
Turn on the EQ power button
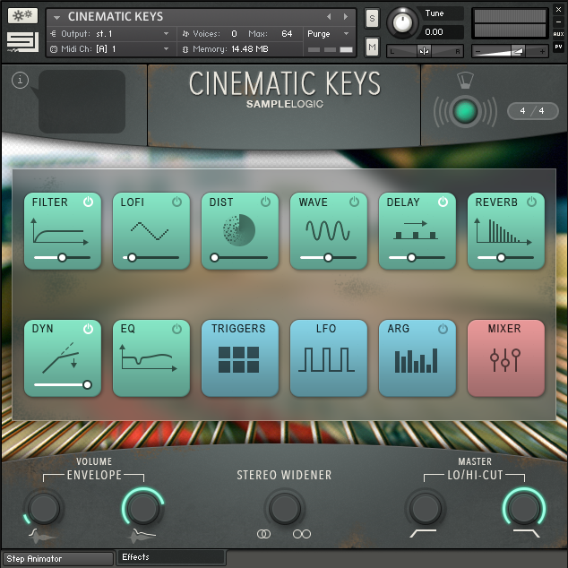(176, 329)
